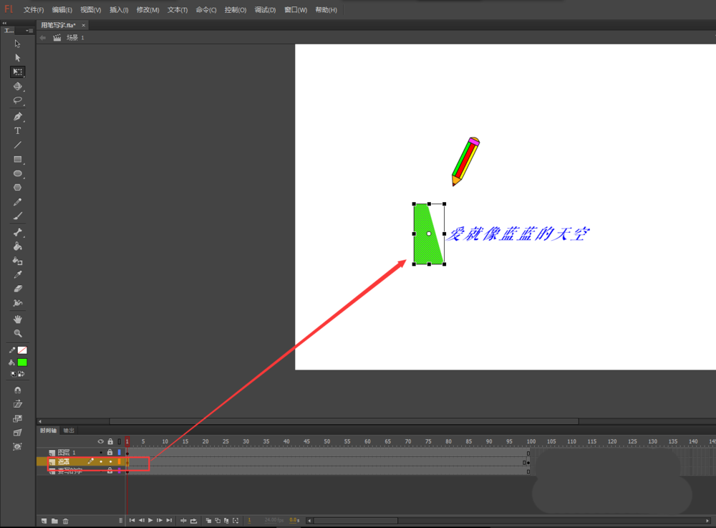Toggle visibility dot of 图层 1 layer

(100, 453)
